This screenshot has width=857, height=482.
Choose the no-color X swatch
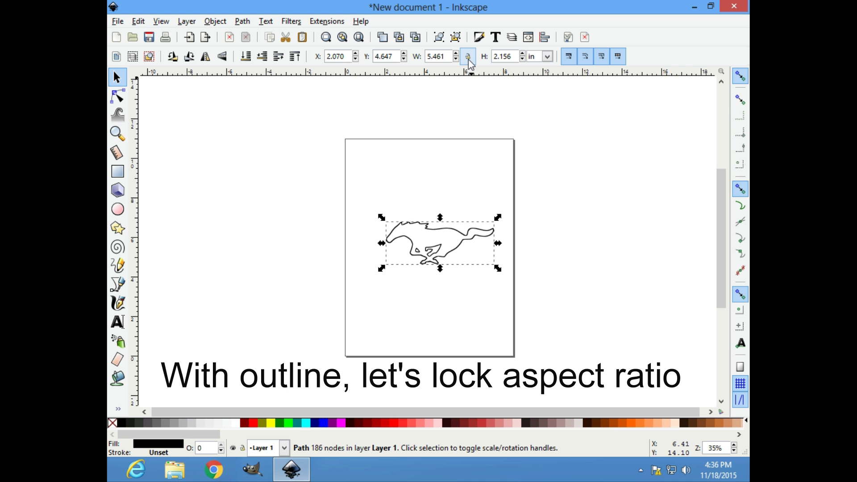[112, 423]
